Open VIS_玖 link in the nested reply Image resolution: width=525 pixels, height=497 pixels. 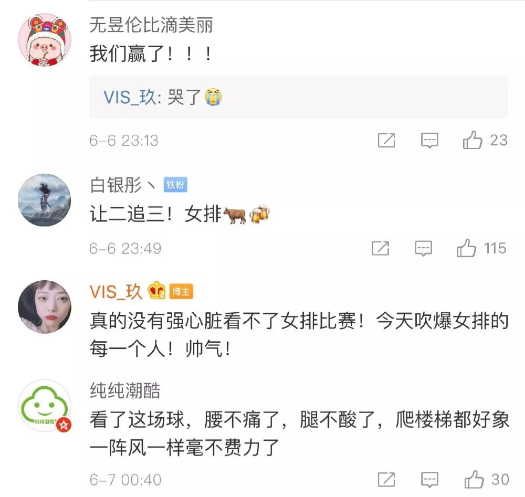tap(130, 98)
